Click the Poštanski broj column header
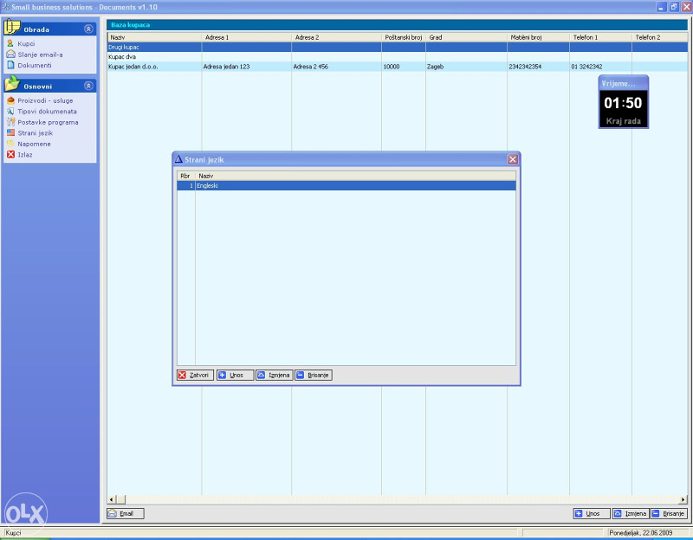The width and height of the screenshot is (693, 540). click(404, 37)
